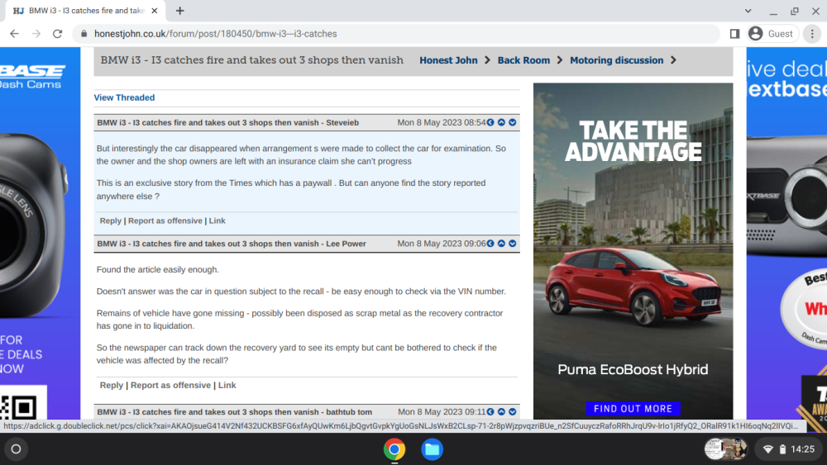The height and width of the screenshot is (465, 827).
Task: Open the Chrome three-dot menu
Action: click(x=812, y=34)
